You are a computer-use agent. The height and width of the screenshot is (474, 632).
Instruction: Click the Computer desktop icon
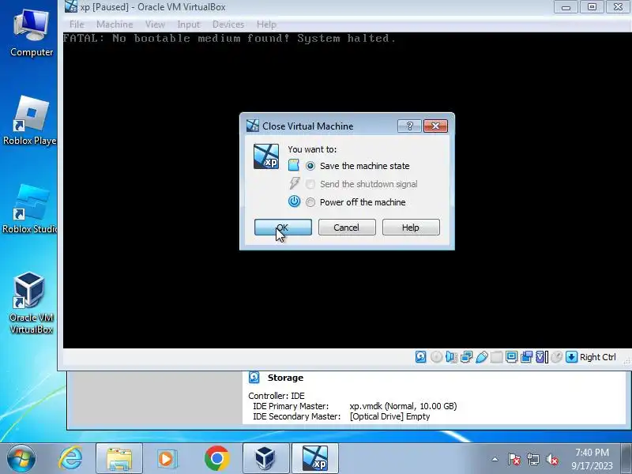coord(31,33)
